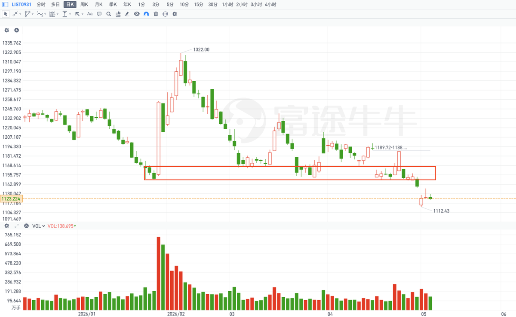The width and height of the screenshot is (516, 317).
Task: Click the 2026/02 date axis label
Action: point(176,314)
